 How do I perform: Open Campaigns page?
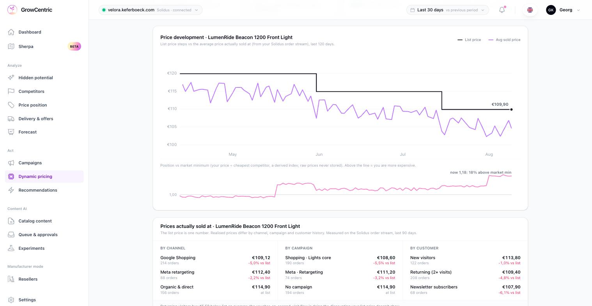(44, 163)
